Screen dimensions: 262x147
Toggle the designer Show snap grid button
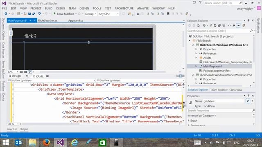pos(21,72)
